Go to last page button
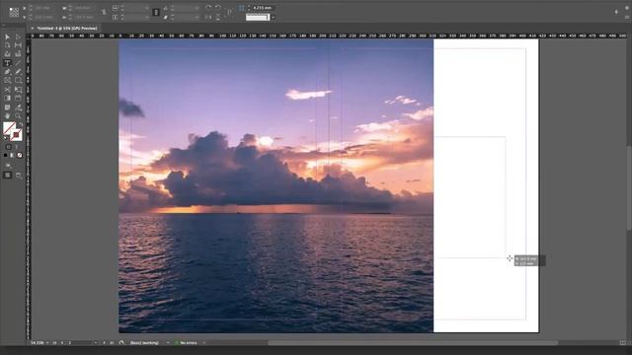 click(x=112, y=343)
